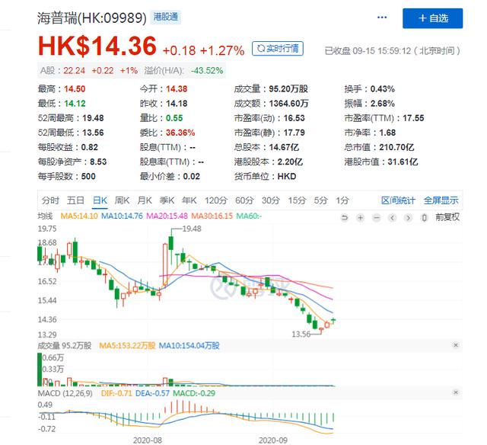Open the three-dot more options menu
This screenshot has width=487, height=445.
382,18
